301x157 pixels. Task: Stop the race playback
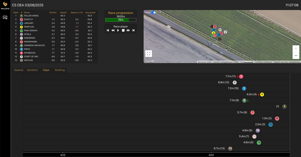(x=123, y=30)
